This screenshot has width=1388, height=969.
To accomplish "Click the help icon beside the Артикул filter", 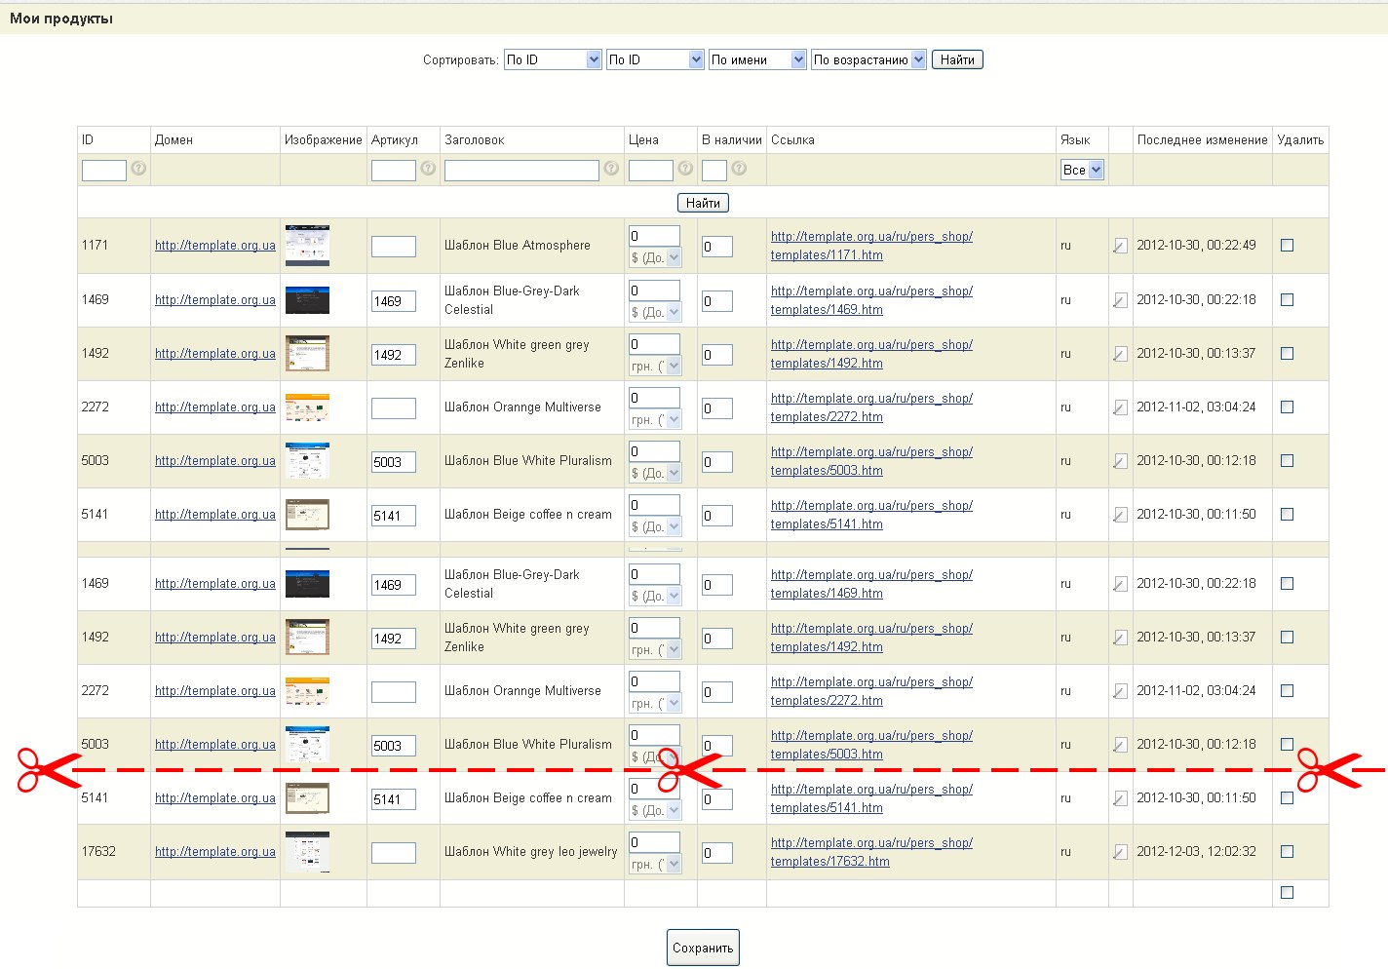I will (x=428, y=169).
